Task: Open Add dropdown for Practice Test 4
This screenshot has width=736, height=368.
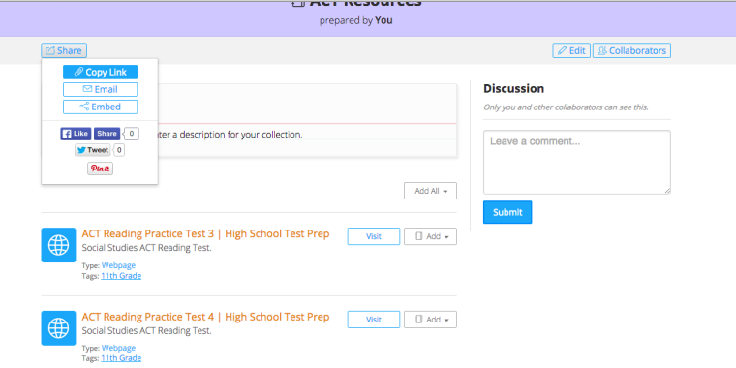Action: [x=430, y=320]
